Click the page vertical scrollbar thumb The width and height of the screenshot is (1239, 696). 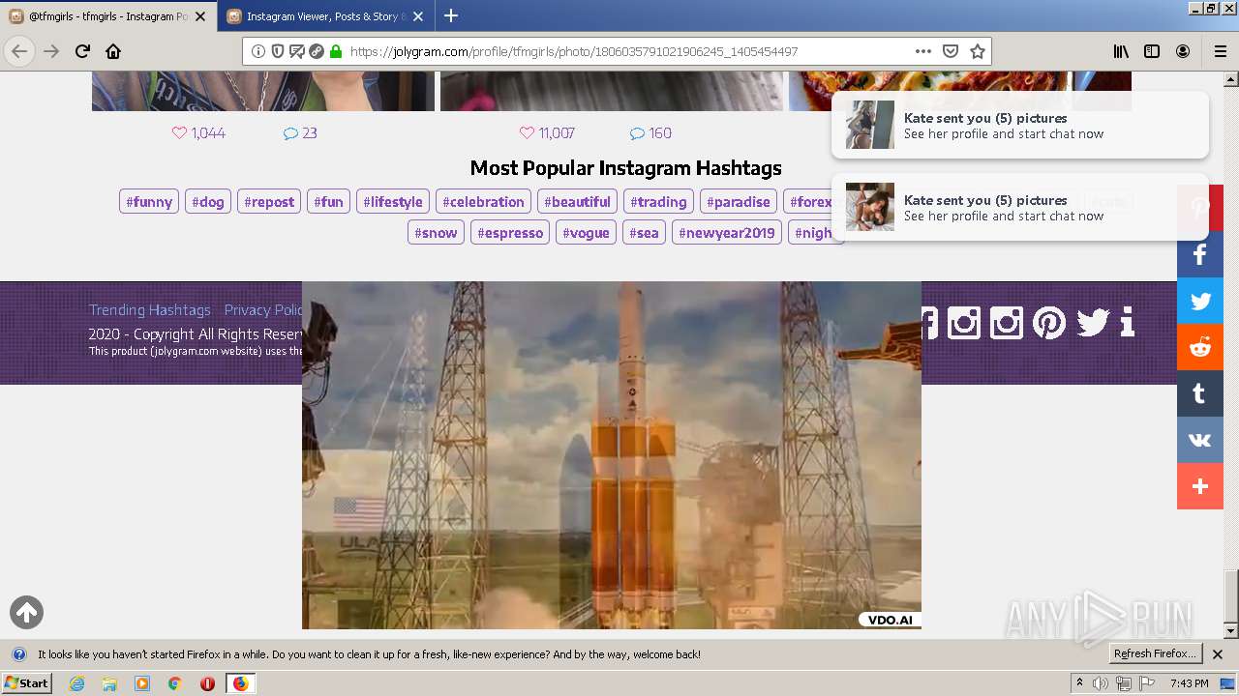pos(1231,596)
